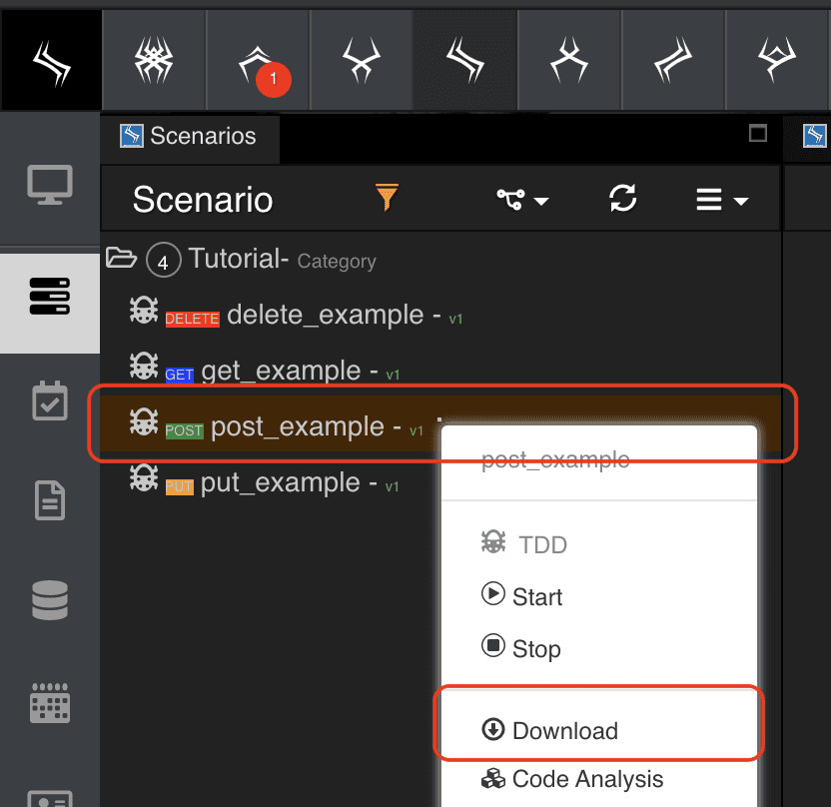This screenshot has width=831, height=807.
Task: Click the orange PUT method tag
Action: [179, 486]
